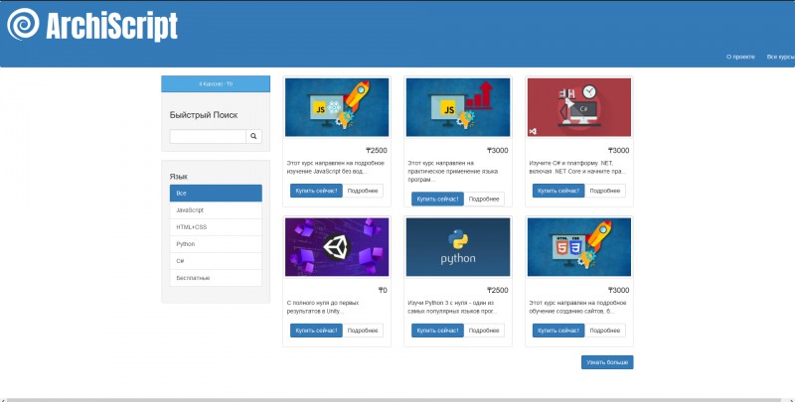Viewport: 795px width, 402px height.
Task: Click the ArchiScript site title text
Action: 112,26
